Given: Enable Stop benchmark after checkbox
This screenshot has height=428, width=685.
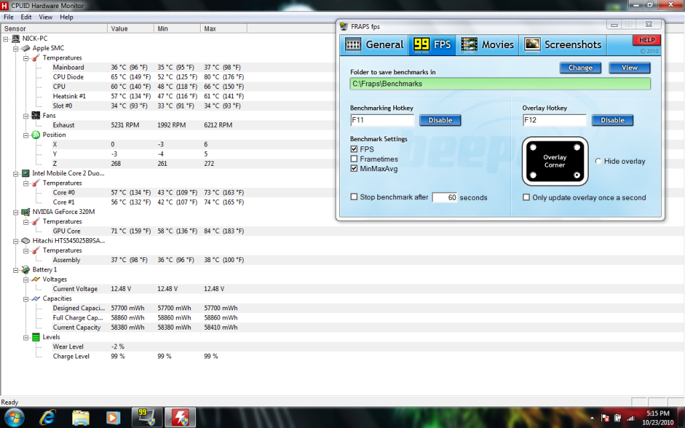Looking at the screenshot, I should click(x=354, y=197).
